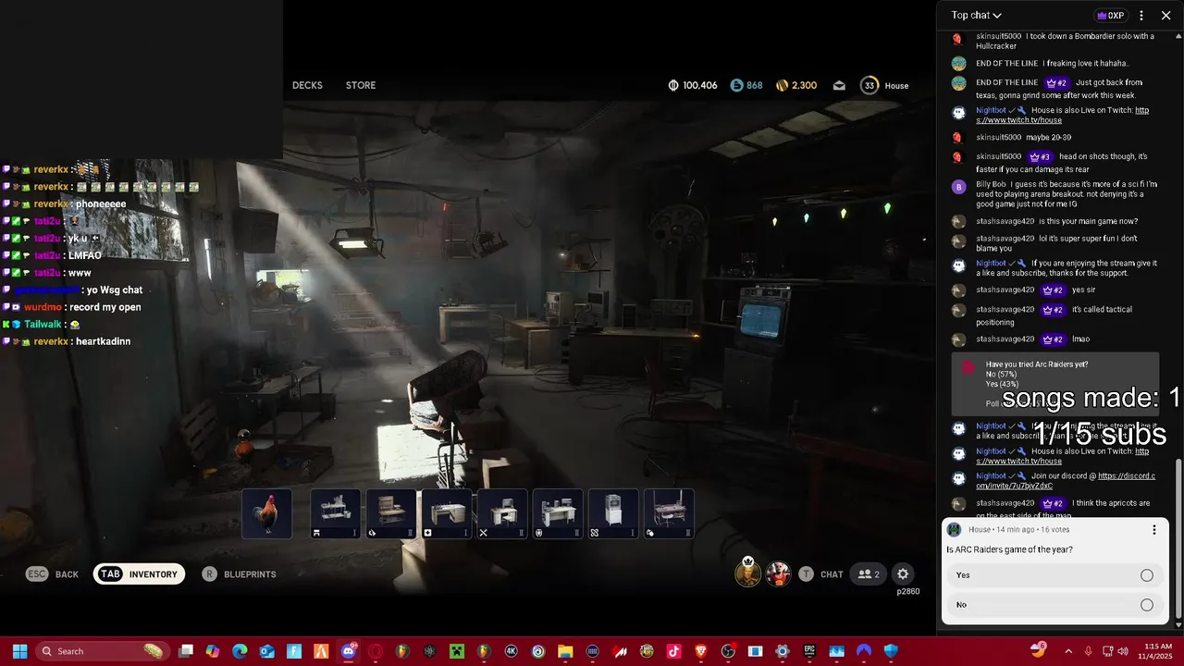The height and width of the screenshot is (666, 1184).
Task: Click the 868 blue token balance
Action: click(746, 85)
